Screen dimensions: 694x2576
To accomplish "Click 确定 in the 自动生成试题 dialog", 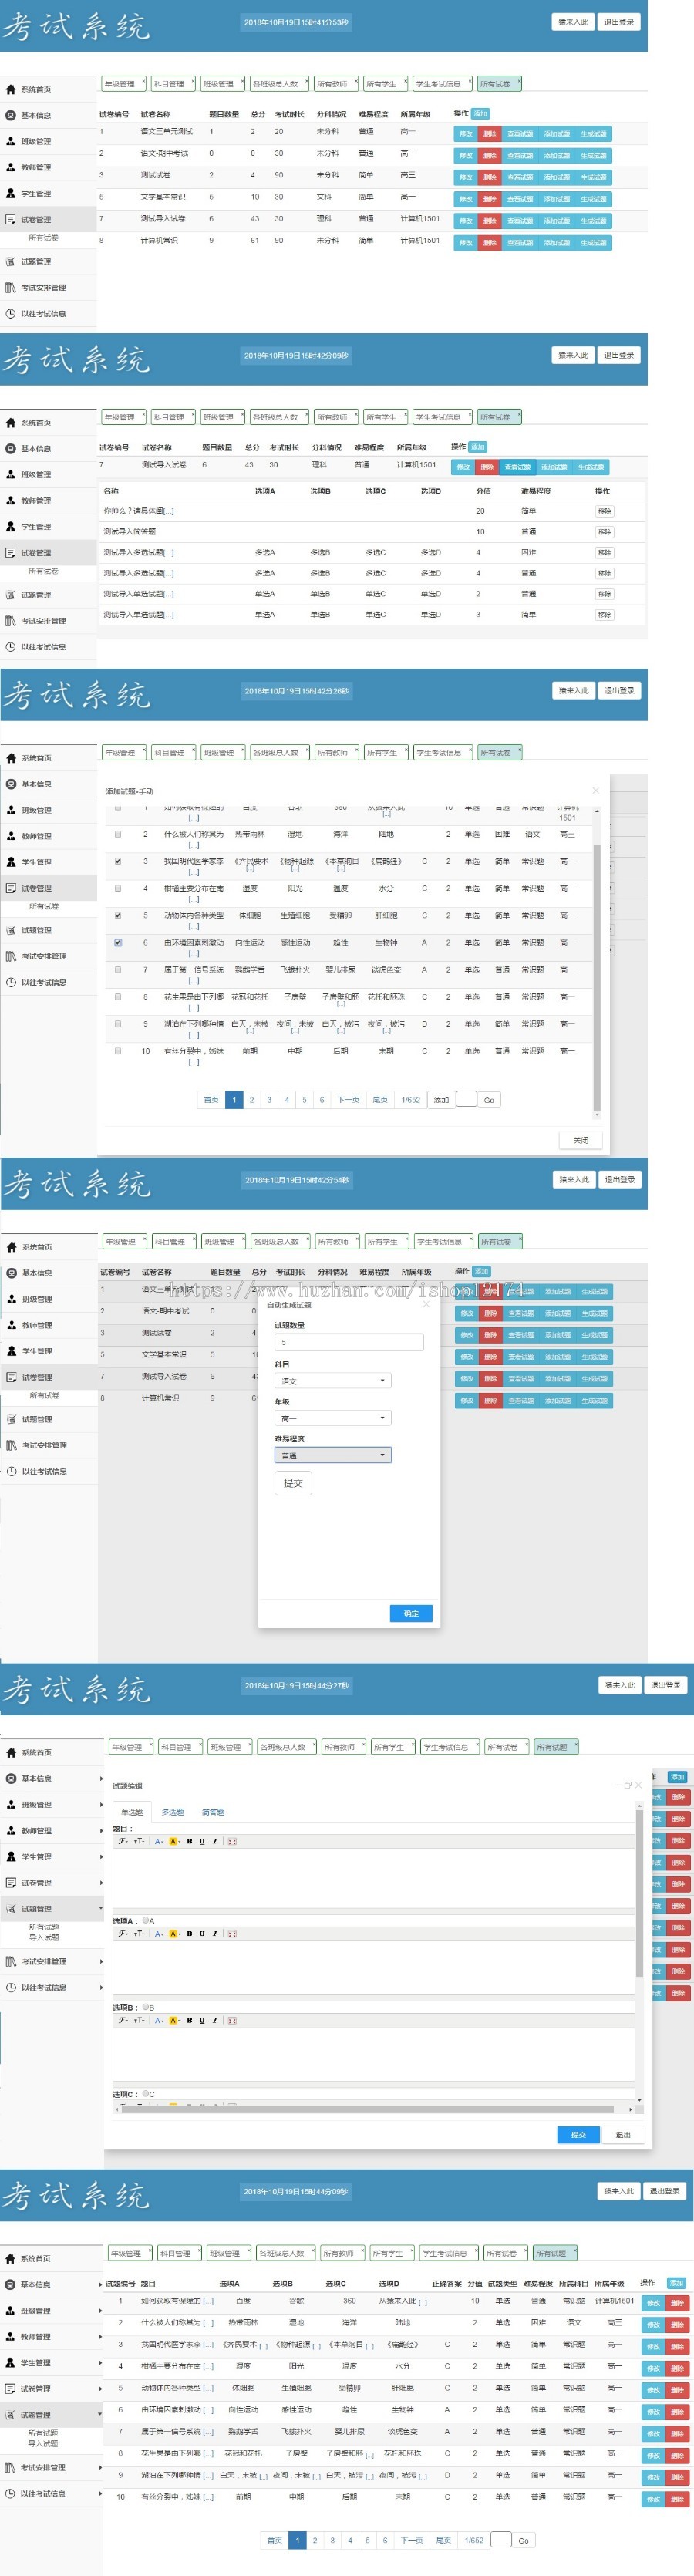I will [x=411, y=1613].
